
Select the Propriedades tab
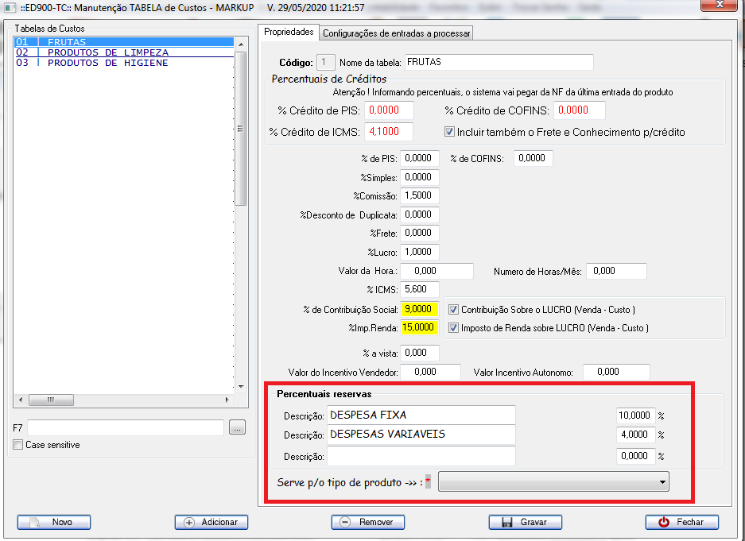287,32
